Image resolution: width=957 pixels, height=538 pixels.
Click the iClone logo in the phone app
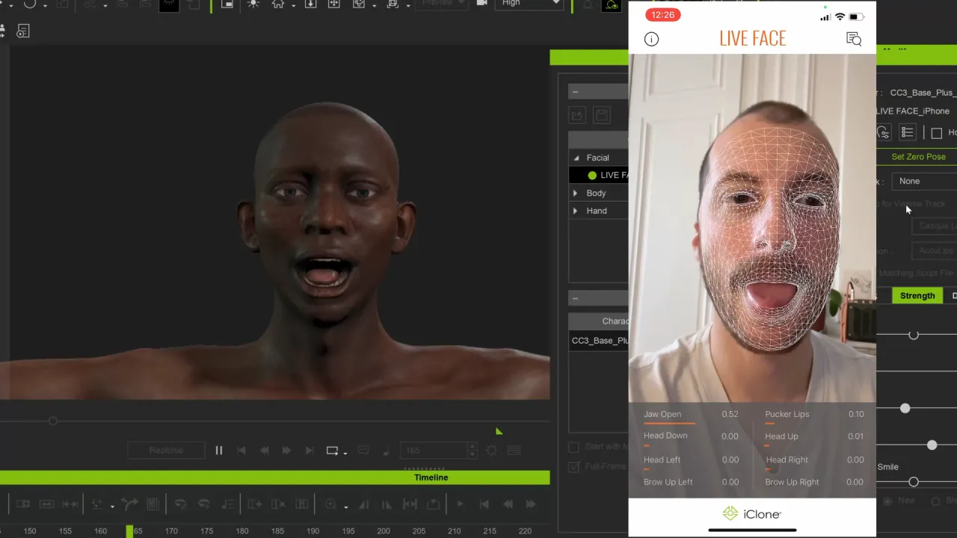[x=752, y=514]
